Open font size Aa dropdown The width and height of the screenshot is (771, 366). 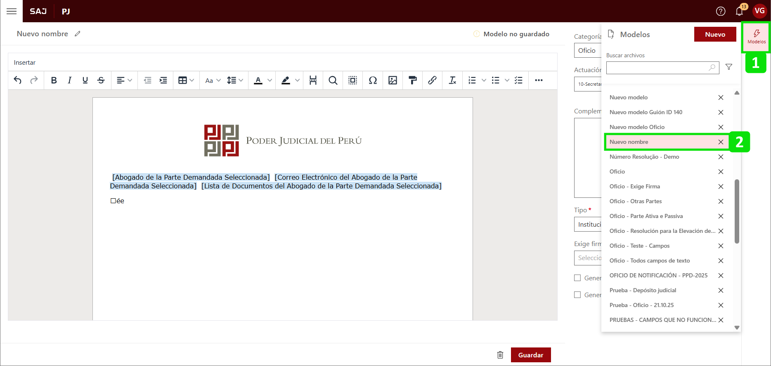coord(213,80)
